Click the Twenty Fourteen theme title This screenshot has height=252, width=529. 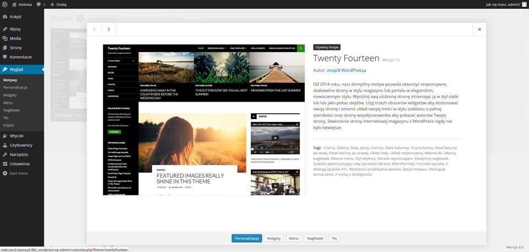(x=346, y=58)
